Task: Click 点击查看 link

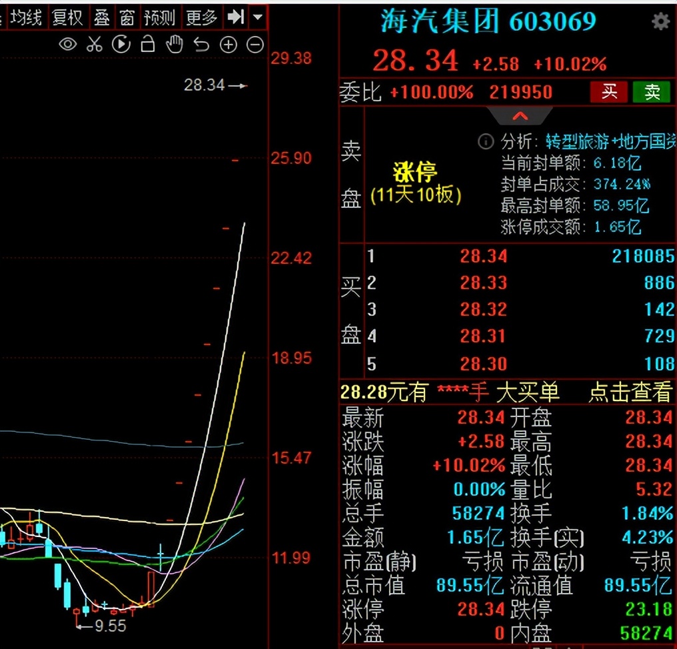Action: (x=630, y=392)
